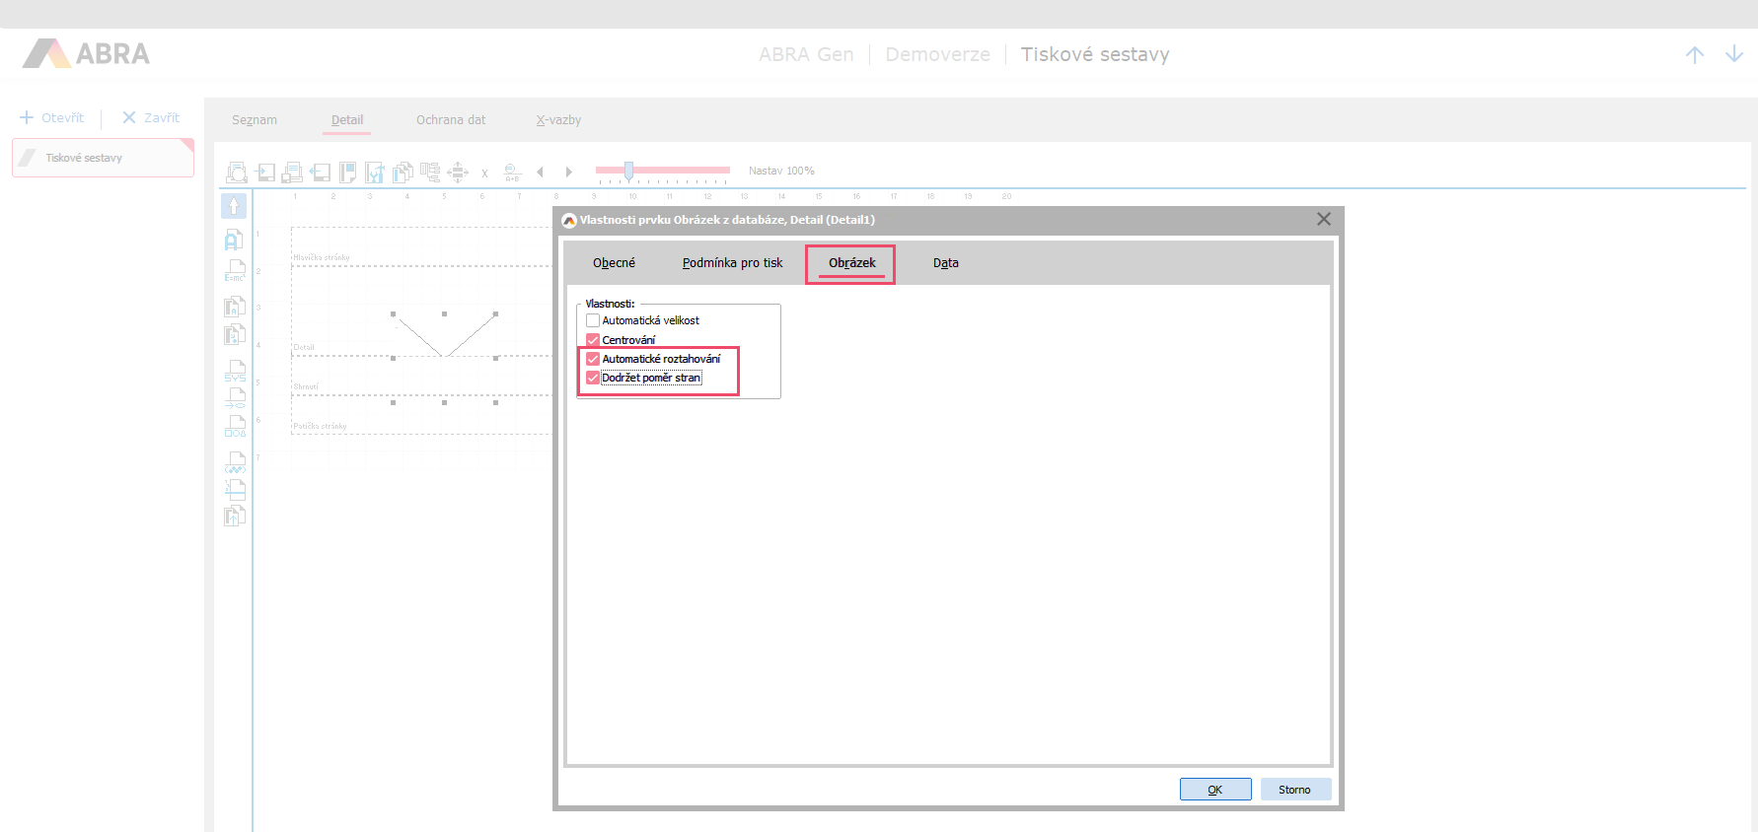Click the printer icon in report toolbar

pos(292,173)
